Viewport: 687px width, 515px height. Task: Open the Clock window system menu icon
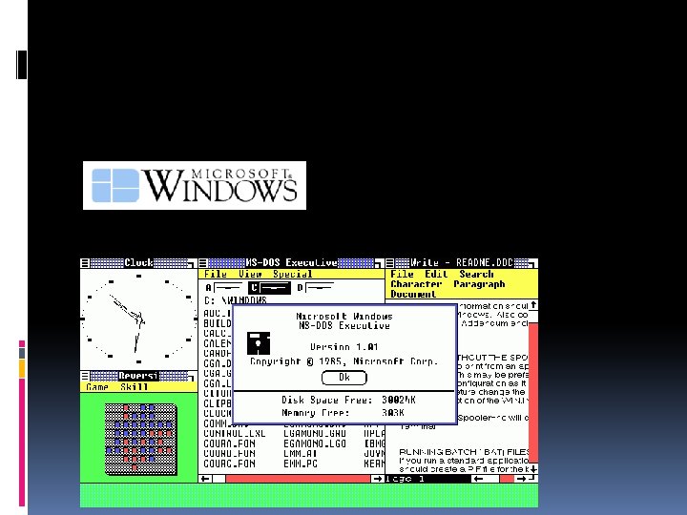tap(85, 263)
